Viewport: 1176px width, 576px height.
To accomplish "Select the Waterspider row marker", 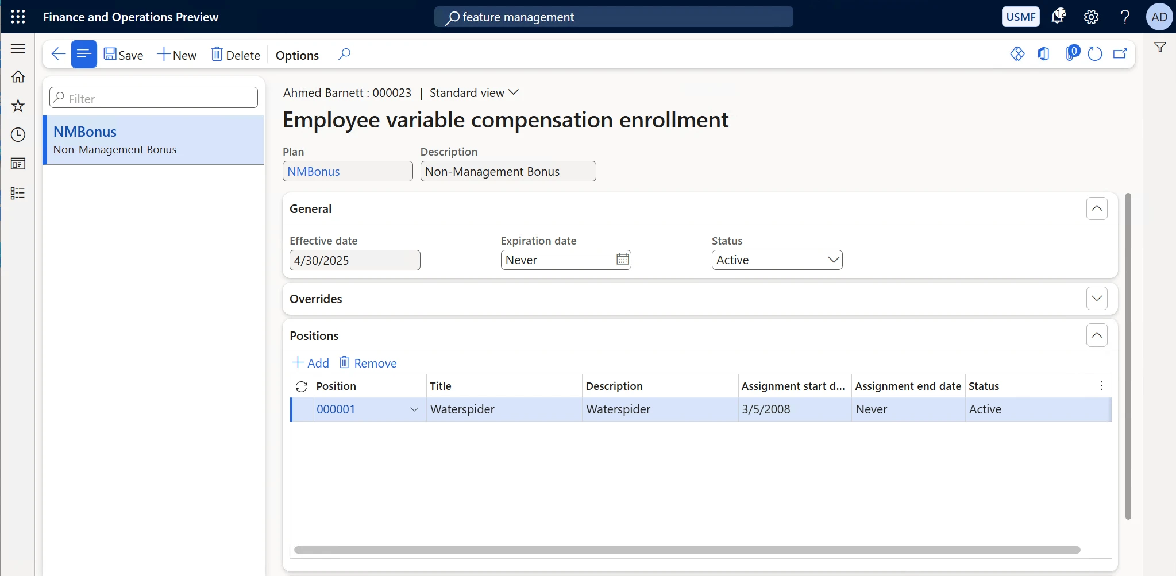I will coord(301,409).
